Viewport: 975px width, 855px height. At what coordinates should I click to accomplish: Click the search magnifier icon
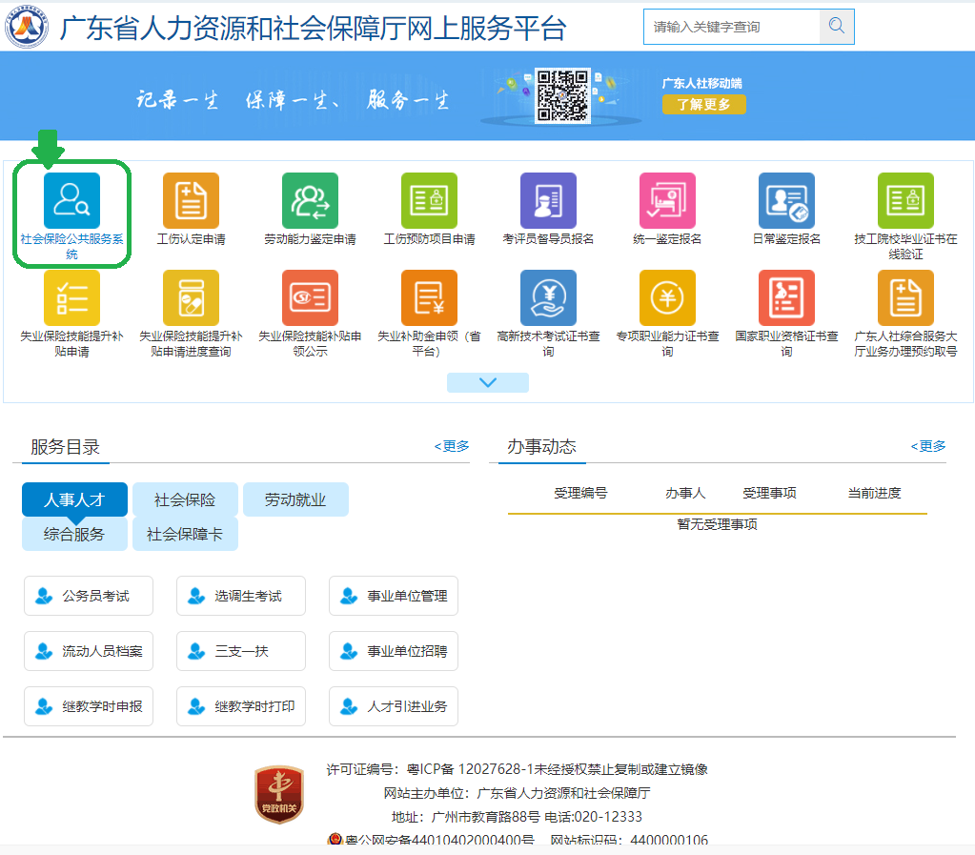pyautogui.click(x=836, y=26)
